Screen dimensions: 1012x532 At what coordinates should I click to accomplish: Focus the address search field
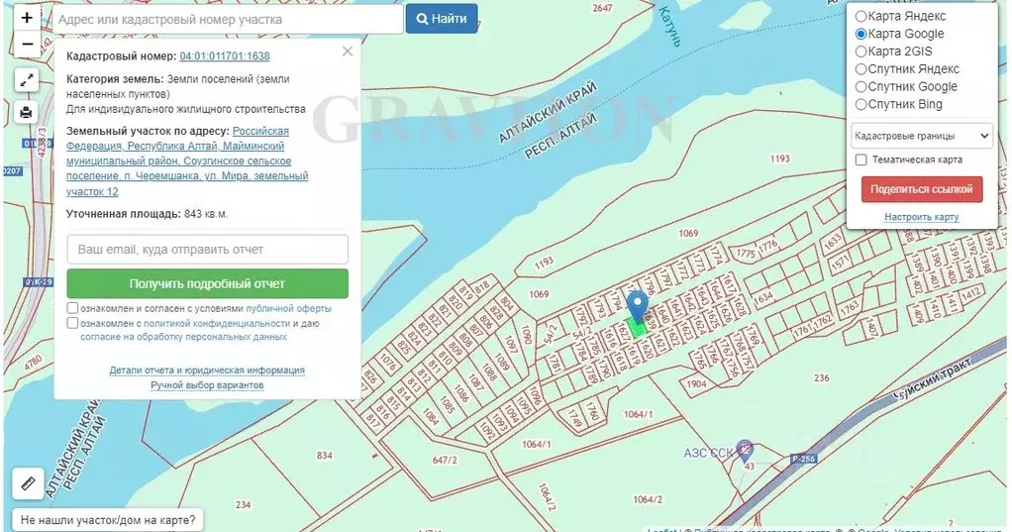[x=226, y=19]
